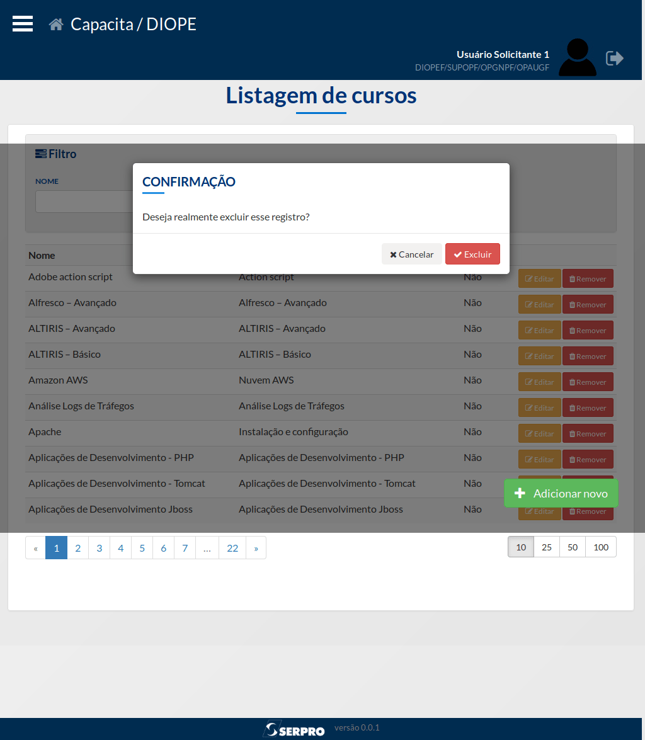Click the user avatar silhouette icon
Screen dimensions: 645x740
click(x=577, y=57)
